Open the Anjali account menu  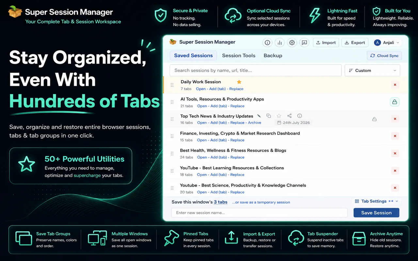tap(387, 43)
